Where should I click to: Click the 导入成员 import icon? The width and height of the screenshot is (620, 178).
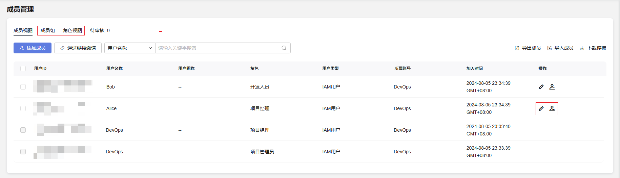pos(550,48)
